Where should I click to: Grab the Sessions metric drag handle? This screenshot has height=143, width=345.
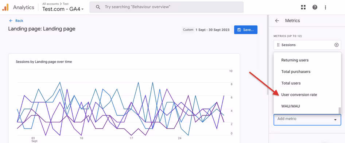(278, 45)
